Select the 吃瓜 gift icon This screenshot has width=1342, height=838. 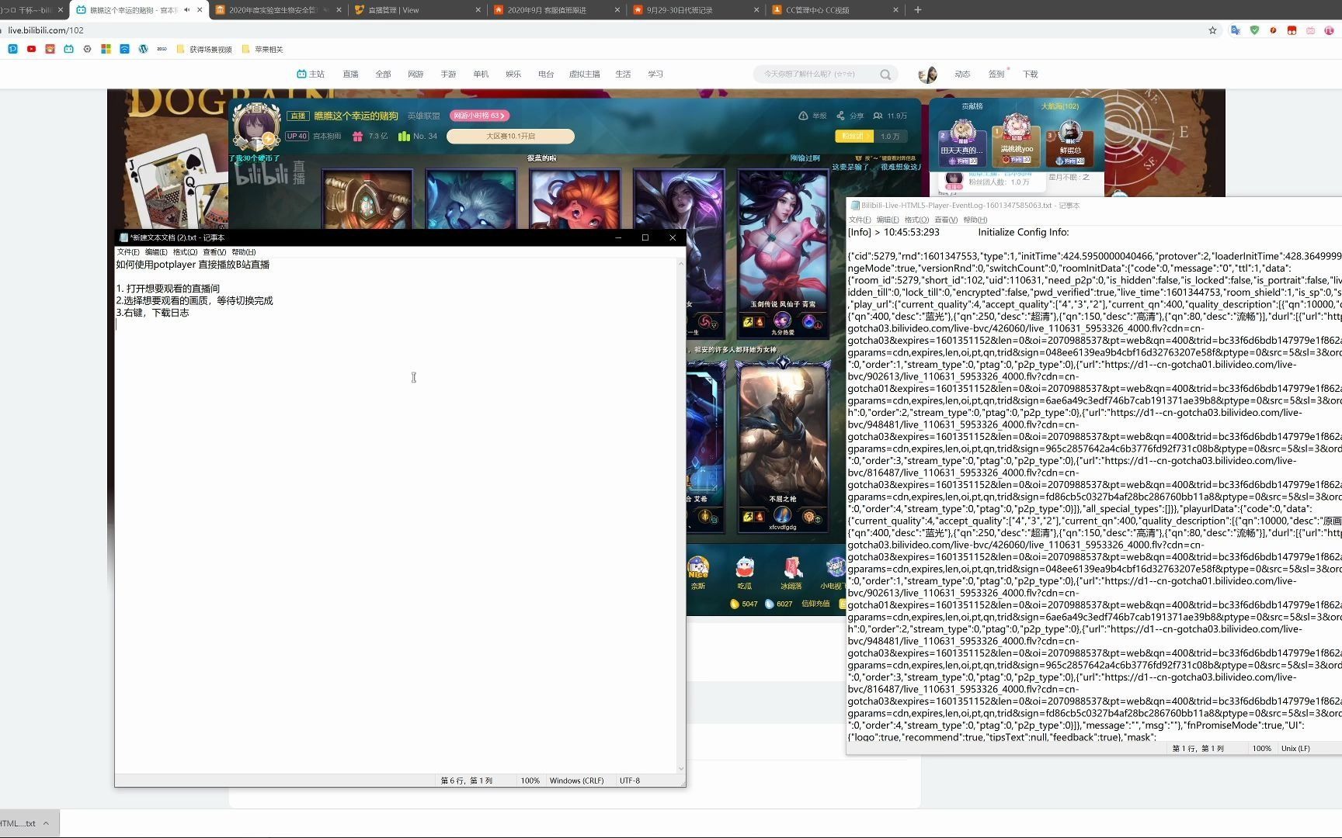pos(744,568)
